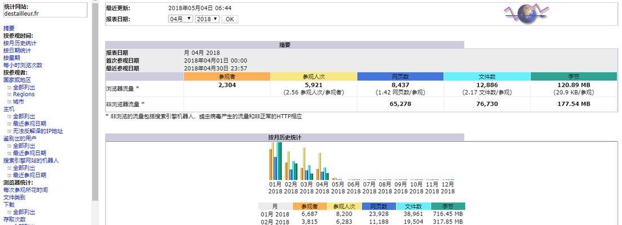
Task: Click non-browser files value 76,730
Action: tap(487, 104)
